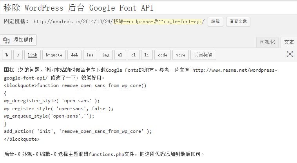Insert blockquote with b-quote button
Viewport: 297px width, 163px height.
(x=54, y=55)
